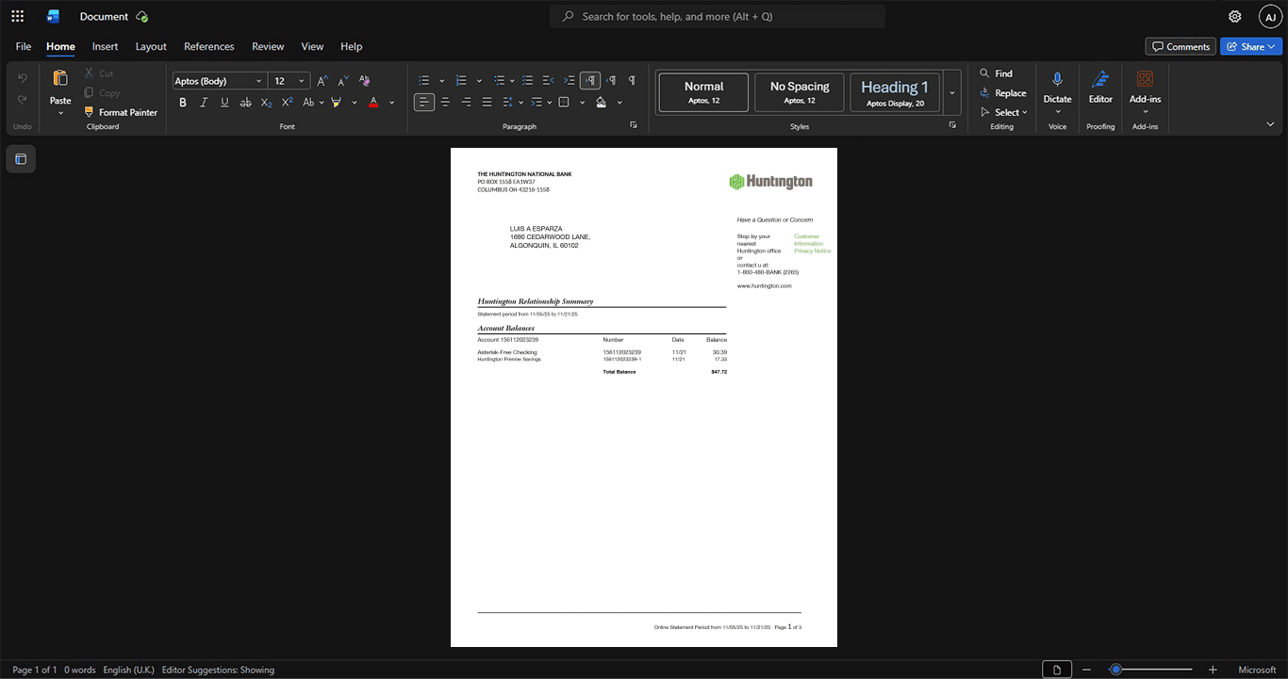Decrease paragraph indent

pyautogui.click(x=549, y=81)
